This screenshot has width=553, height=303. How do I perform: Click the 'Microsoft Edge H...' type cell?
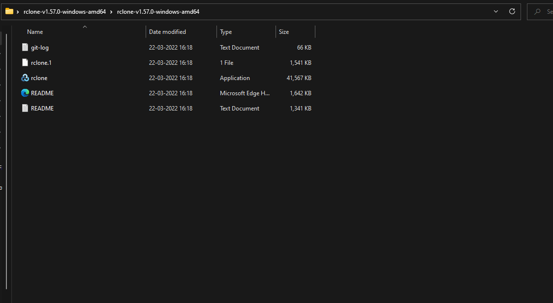coord(245,93)
